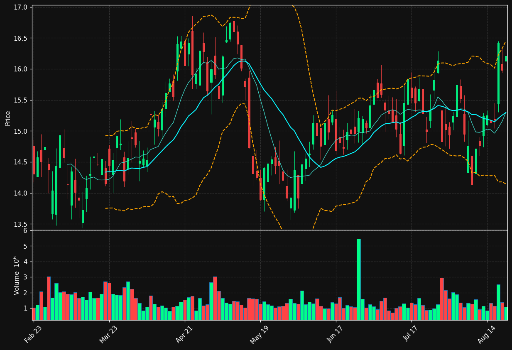The image size is (512, 350).
Task: Click the 15.0 price tick label
Action: (x=21, y=131)
